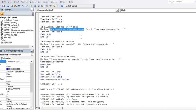Click the Microsoft Excel Objects folder node
Image resolution: width=196 pixels, height=110 pixels.
coord(9,20)
